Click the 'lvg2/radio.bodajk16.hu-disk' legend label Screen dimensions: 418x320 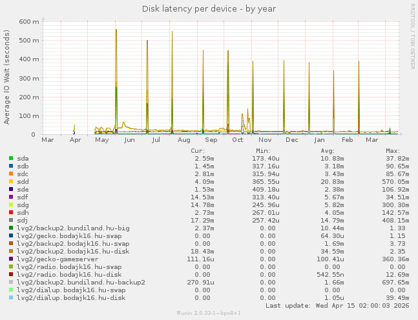click(x=69, y=274)
